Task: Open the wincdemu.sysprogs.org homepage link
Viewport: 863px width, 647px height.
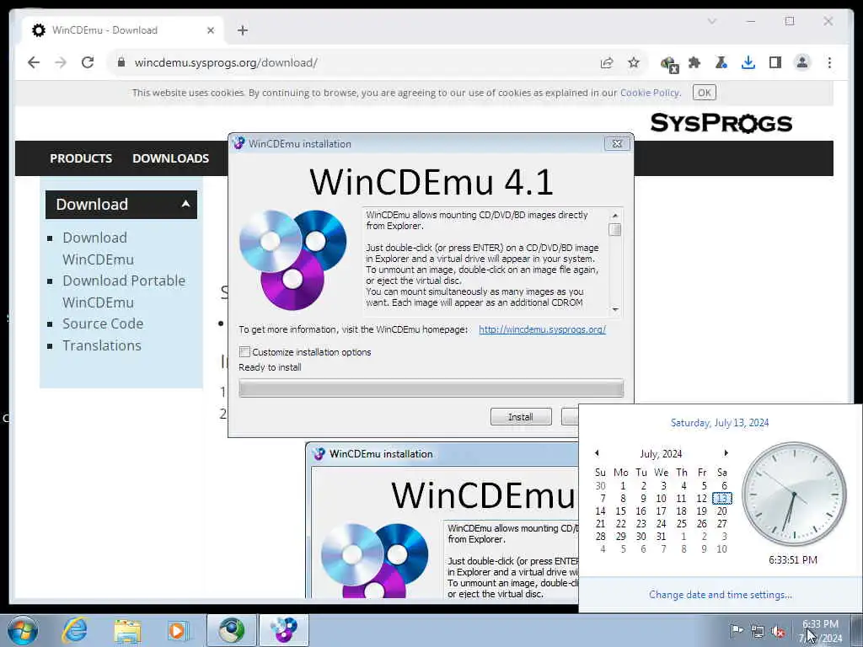Action: coord(542,329)
